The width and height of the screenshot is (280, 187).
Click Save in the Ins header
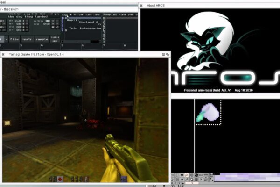pos(97,14)
